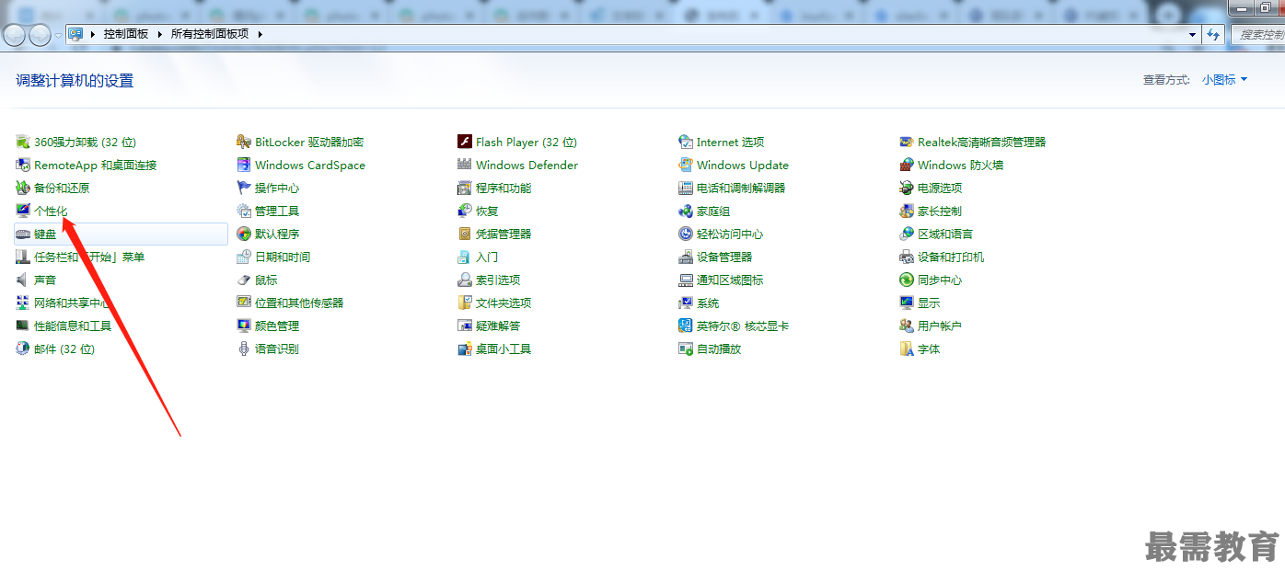Click the Realtek高清晰音频管理器 icon
The width and height of the screenshot is (1285, 583).
pos(907,142)
